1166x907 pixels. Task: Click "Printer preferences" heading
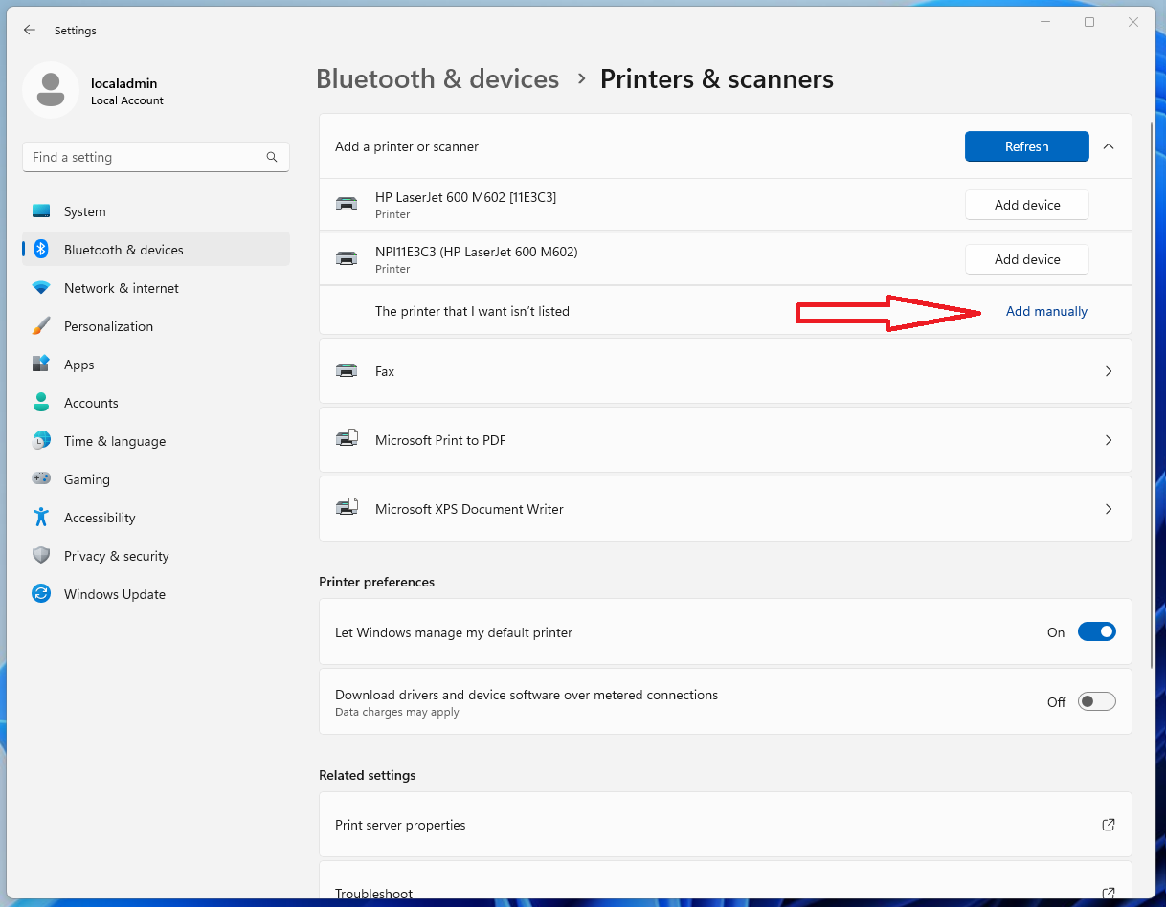coord(377,582)
